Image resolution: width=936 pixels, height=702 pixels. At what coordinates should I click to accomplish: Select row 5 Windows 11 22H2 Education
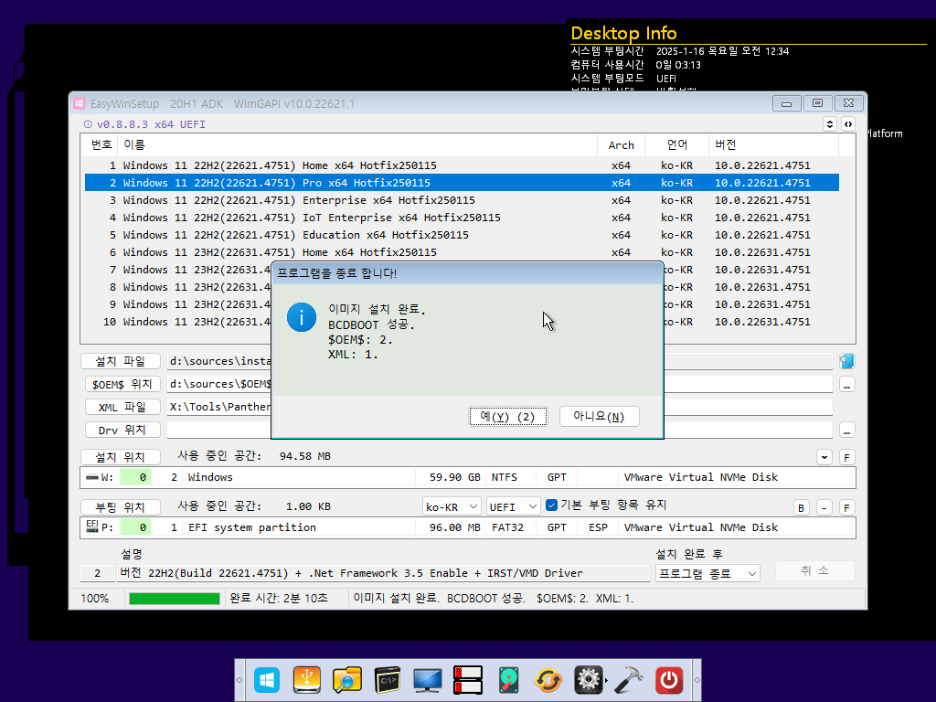pyautogui.click(x=462, y=235)
